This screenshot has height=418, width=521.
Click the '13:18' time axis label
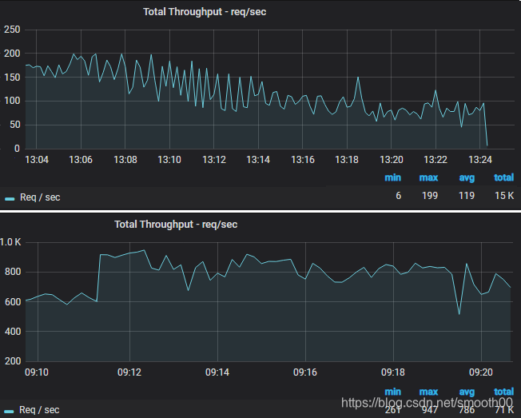(x=347, y=160)
